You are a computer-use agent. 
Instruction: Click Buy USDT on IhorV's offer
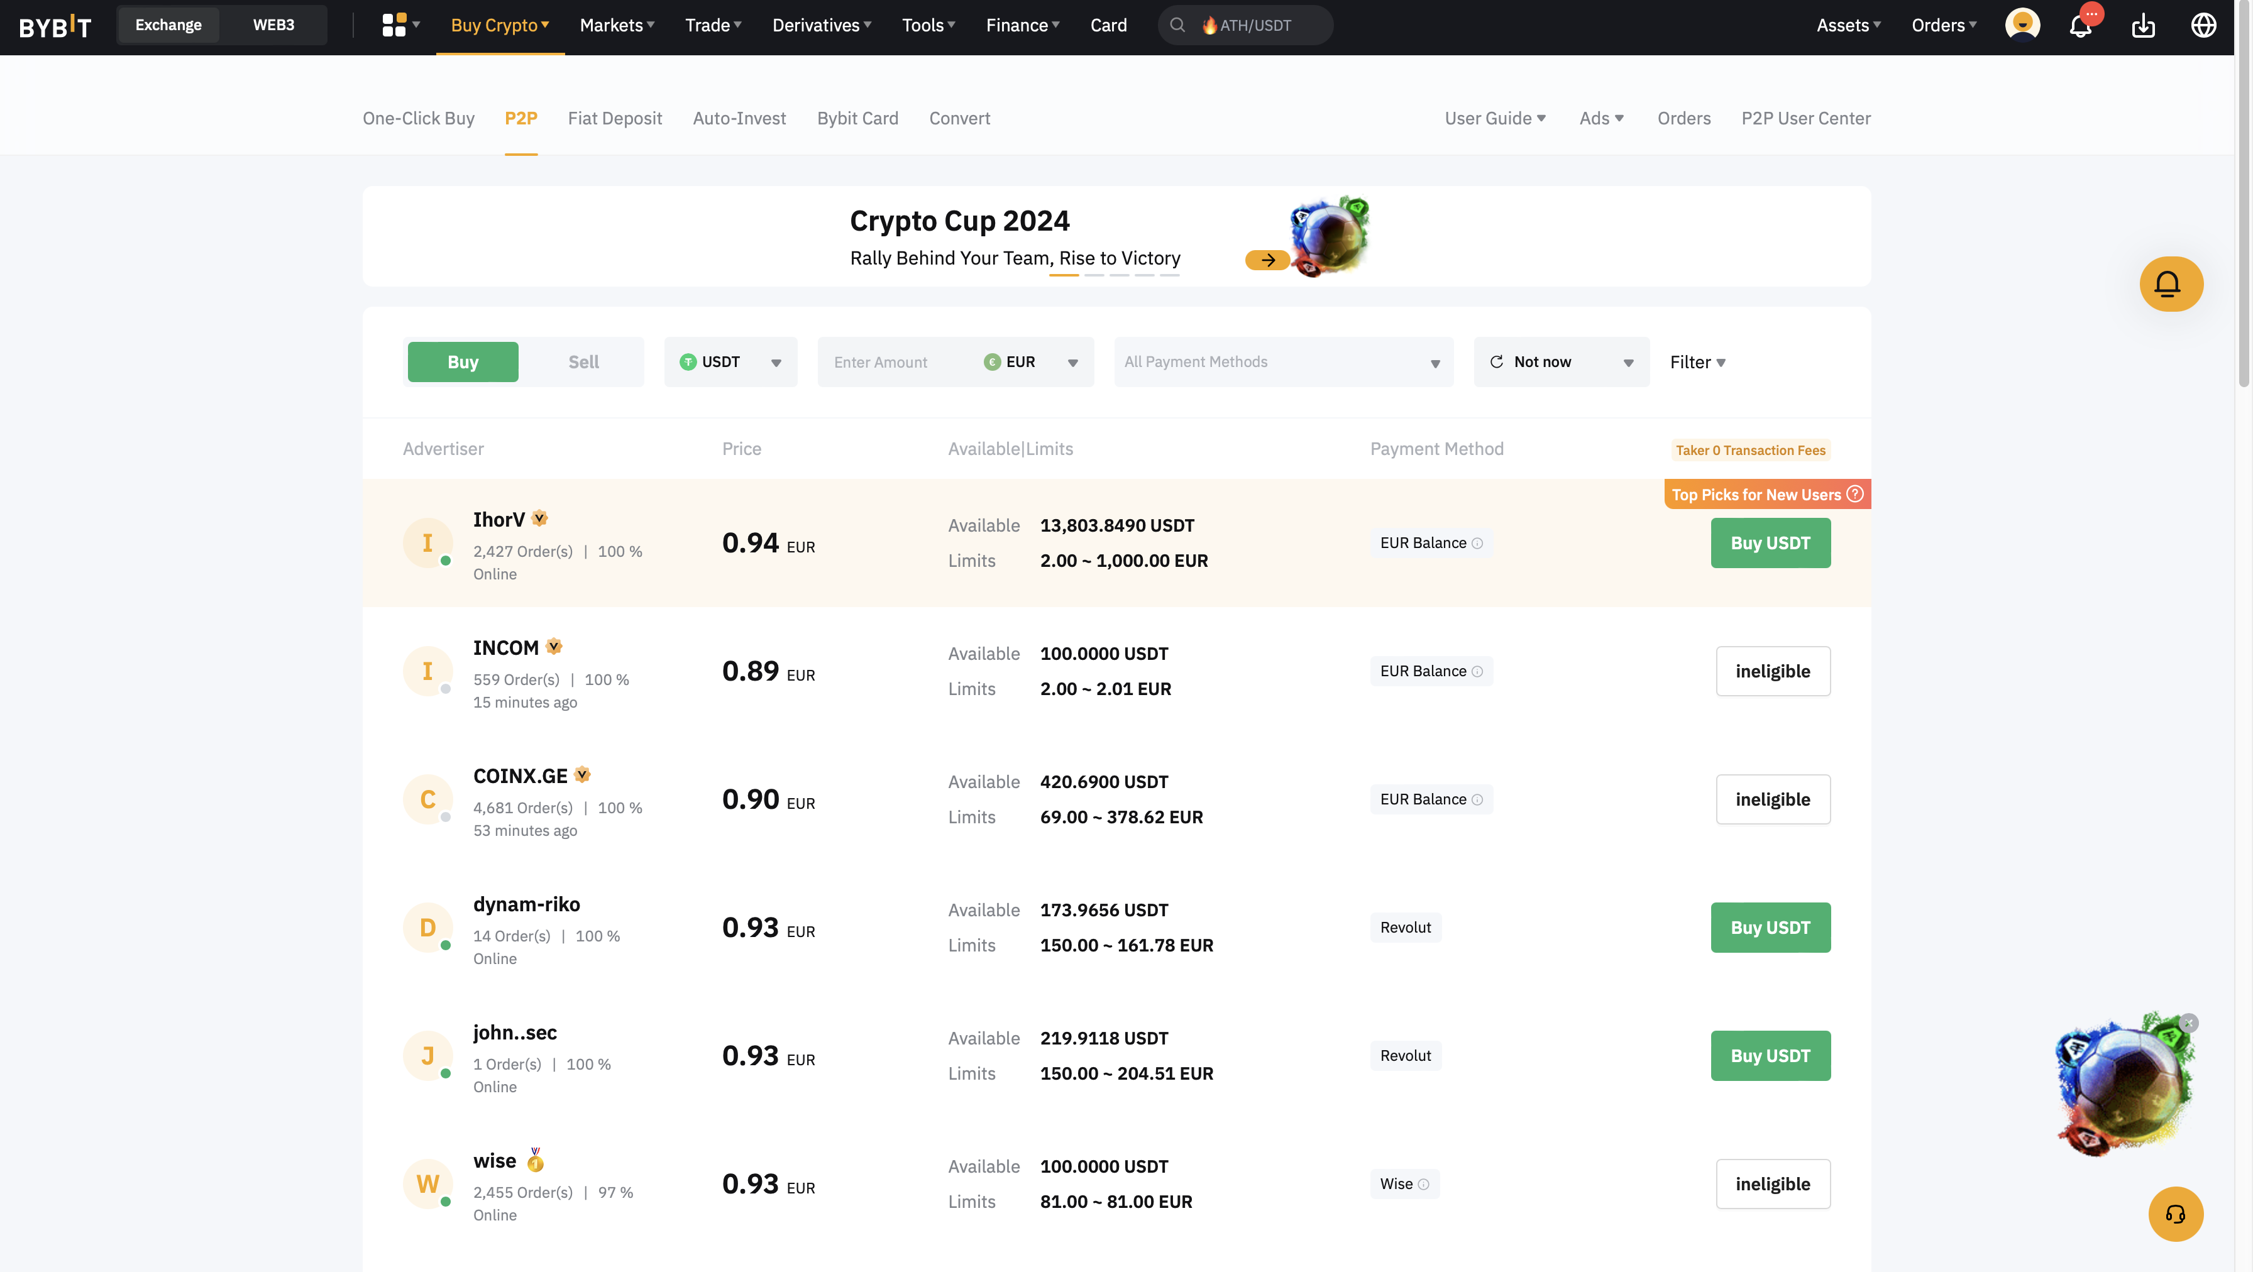[1770, 542]
